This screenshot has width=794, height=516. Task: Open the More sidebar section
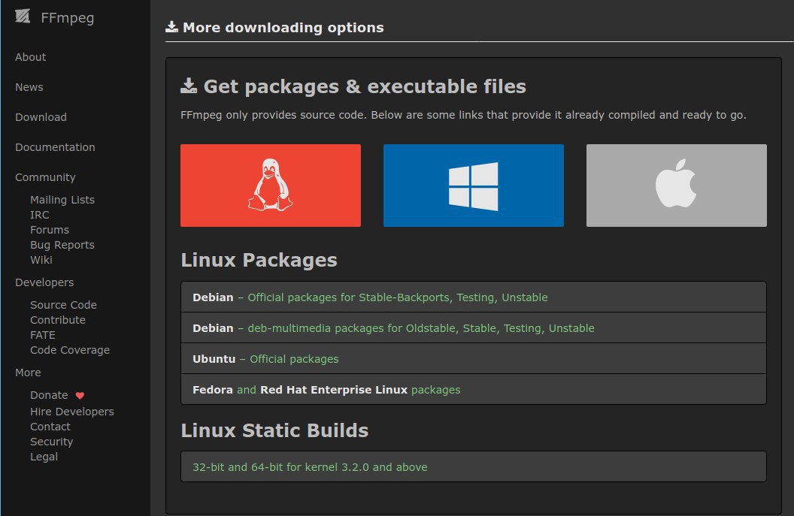tap(28, 373)
